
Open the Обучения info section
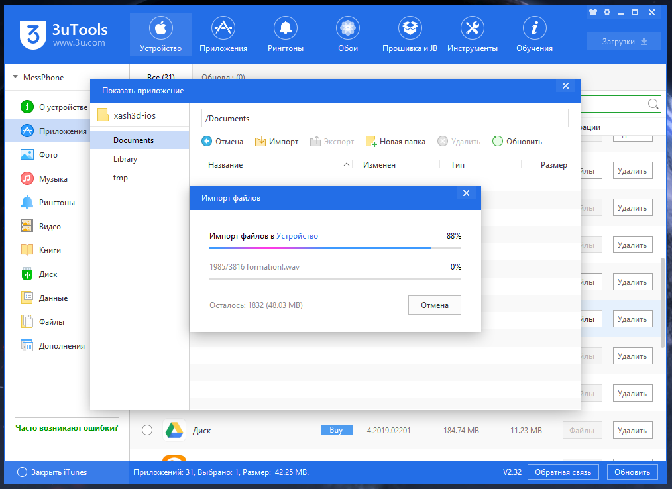[x=534, y=36]
